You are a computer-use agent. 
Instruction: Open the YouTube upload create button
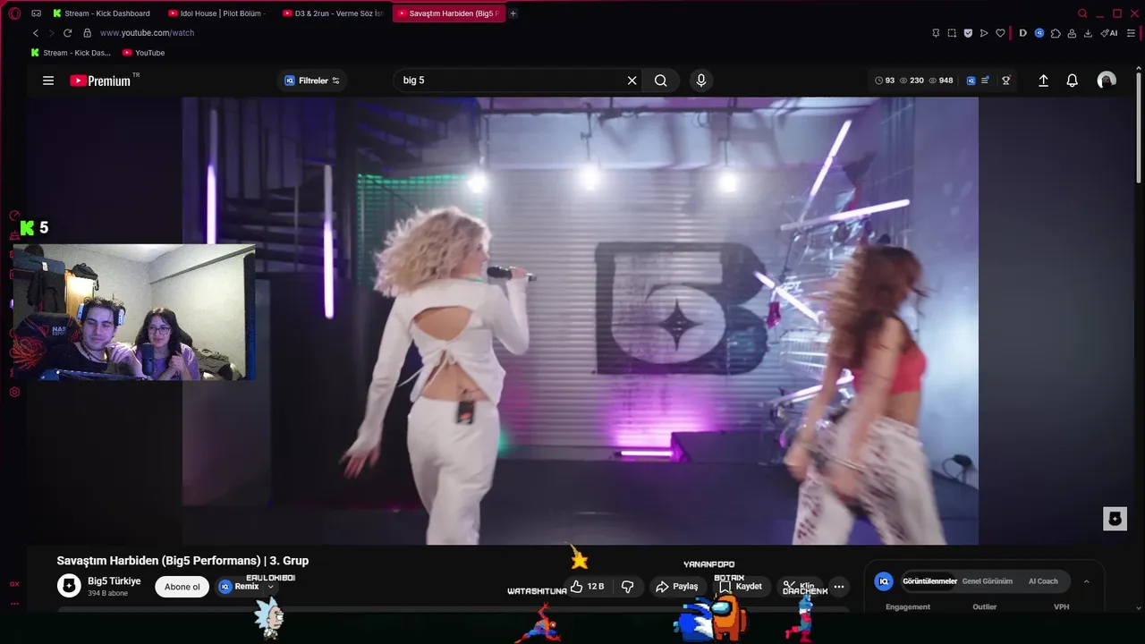pos(1043,80)
